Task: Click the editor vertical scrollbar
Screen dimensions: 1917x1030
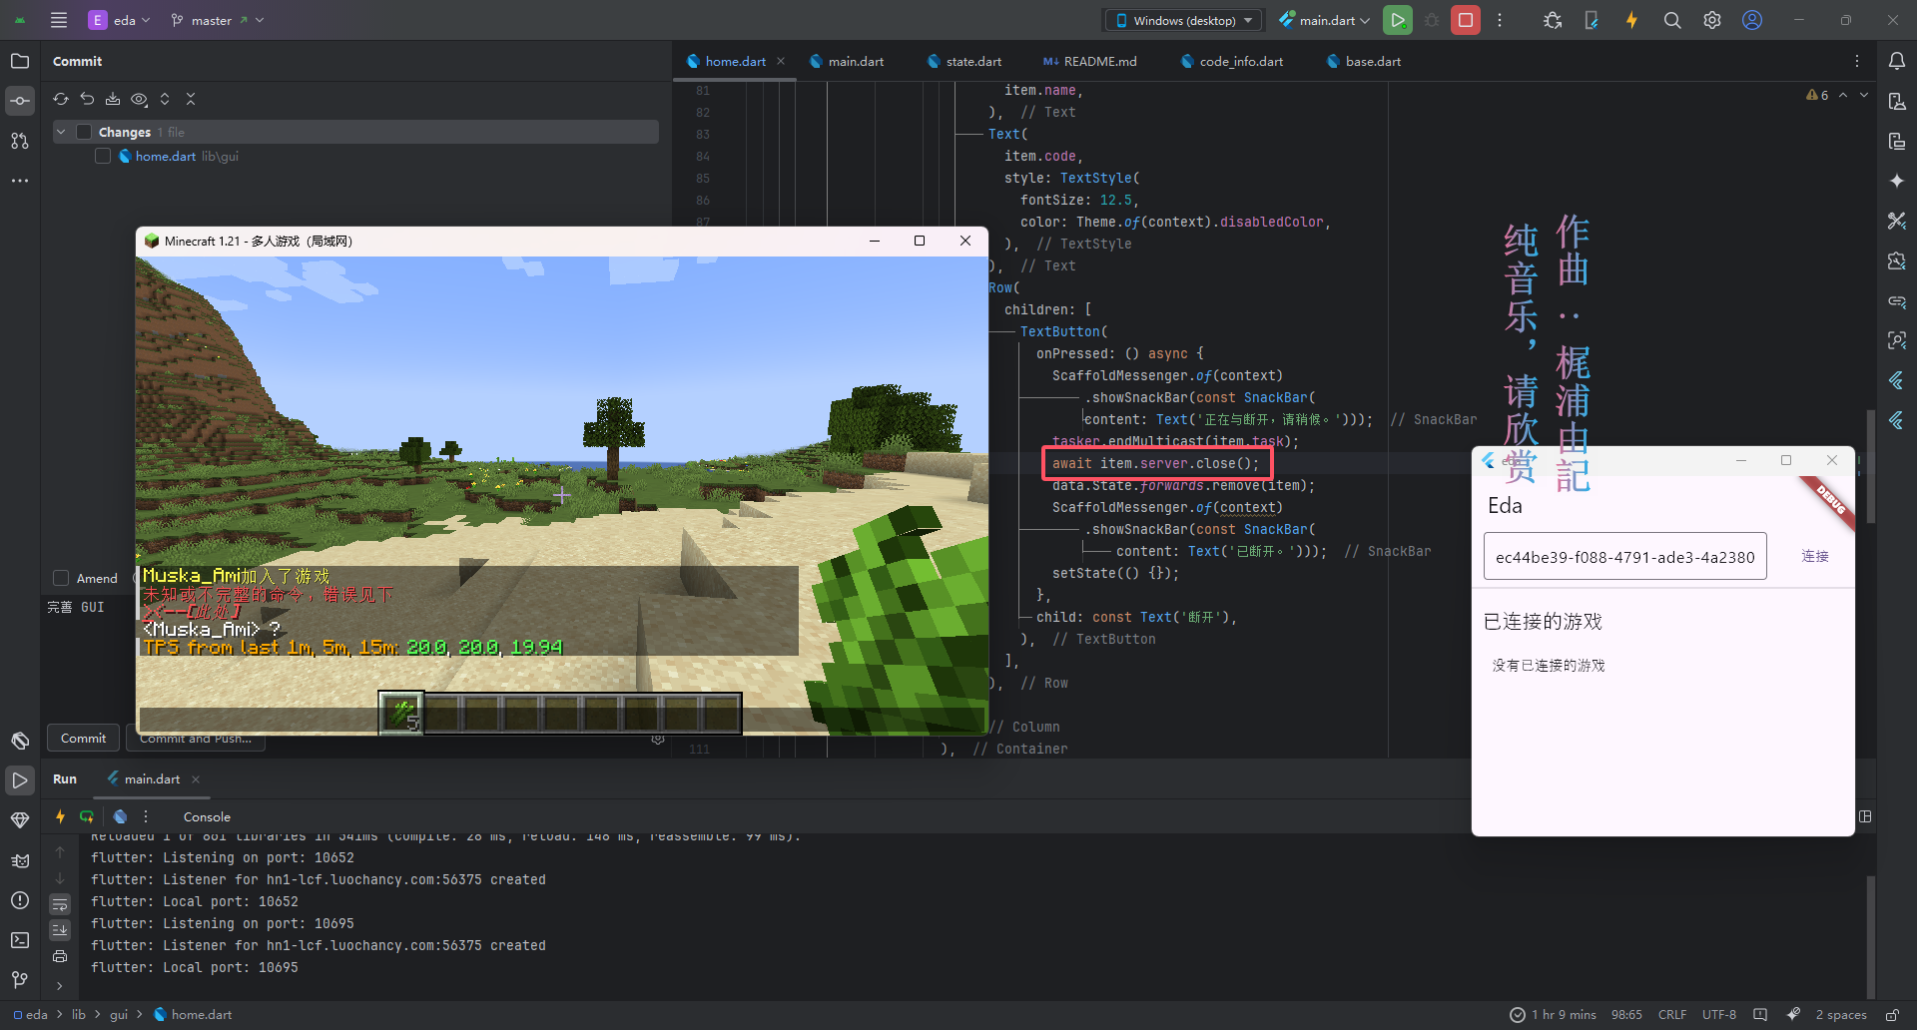Action: click(1871, 464)
